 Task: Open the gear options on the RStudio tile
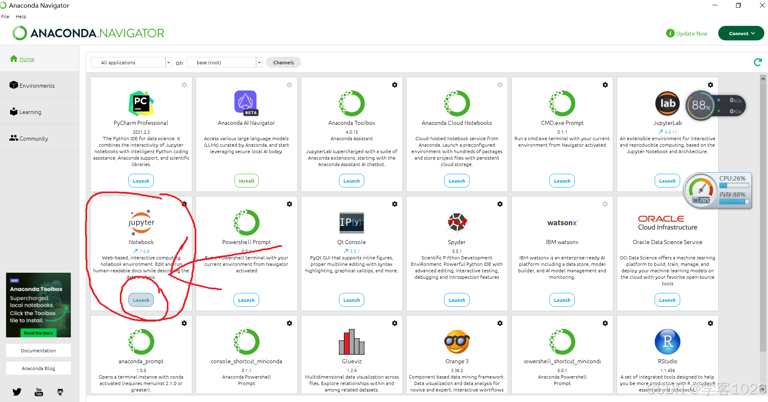coord(711,323)
